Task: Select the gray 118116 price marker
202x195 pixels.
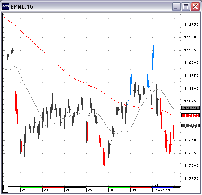Action: (191, 108)
